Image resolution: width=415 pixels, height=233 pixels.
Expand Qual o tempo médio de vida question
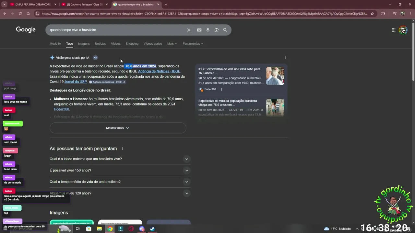[x=120, y=182]
